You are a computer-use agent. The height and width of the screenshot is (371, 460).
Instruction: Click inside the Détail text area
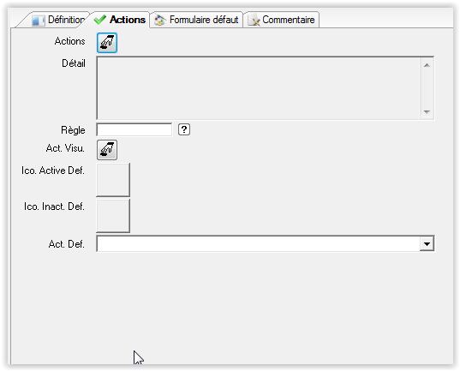pyautogui.click(x=258, y=88)
